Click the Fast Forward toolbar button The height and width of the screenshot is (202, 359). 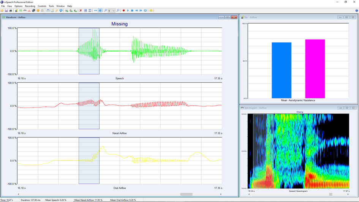tap(141, 11)
